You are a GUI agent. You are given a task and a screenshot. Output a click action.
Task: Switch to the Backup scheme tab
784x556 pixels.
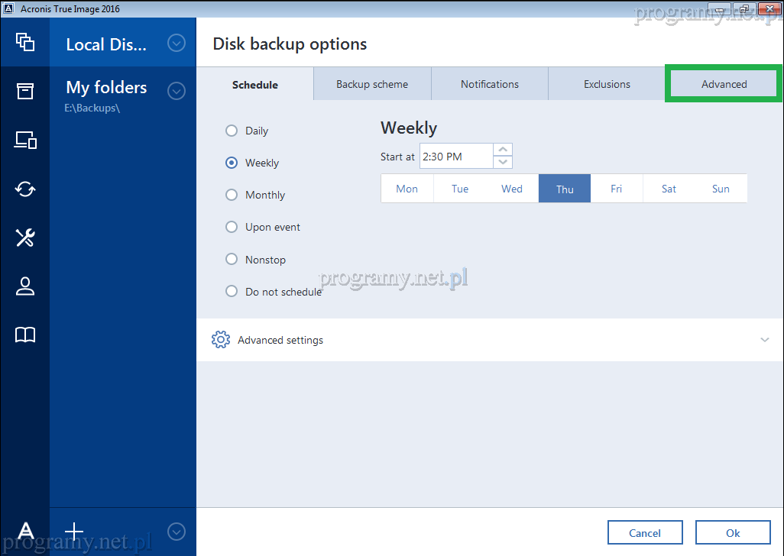pyautogui.click(x=372, y=84)
